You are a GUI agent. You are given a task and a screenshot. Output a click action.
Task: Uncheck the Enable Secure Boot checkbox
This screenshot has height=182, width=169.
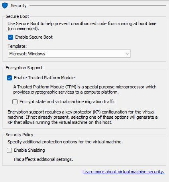[x=10, y=37]
